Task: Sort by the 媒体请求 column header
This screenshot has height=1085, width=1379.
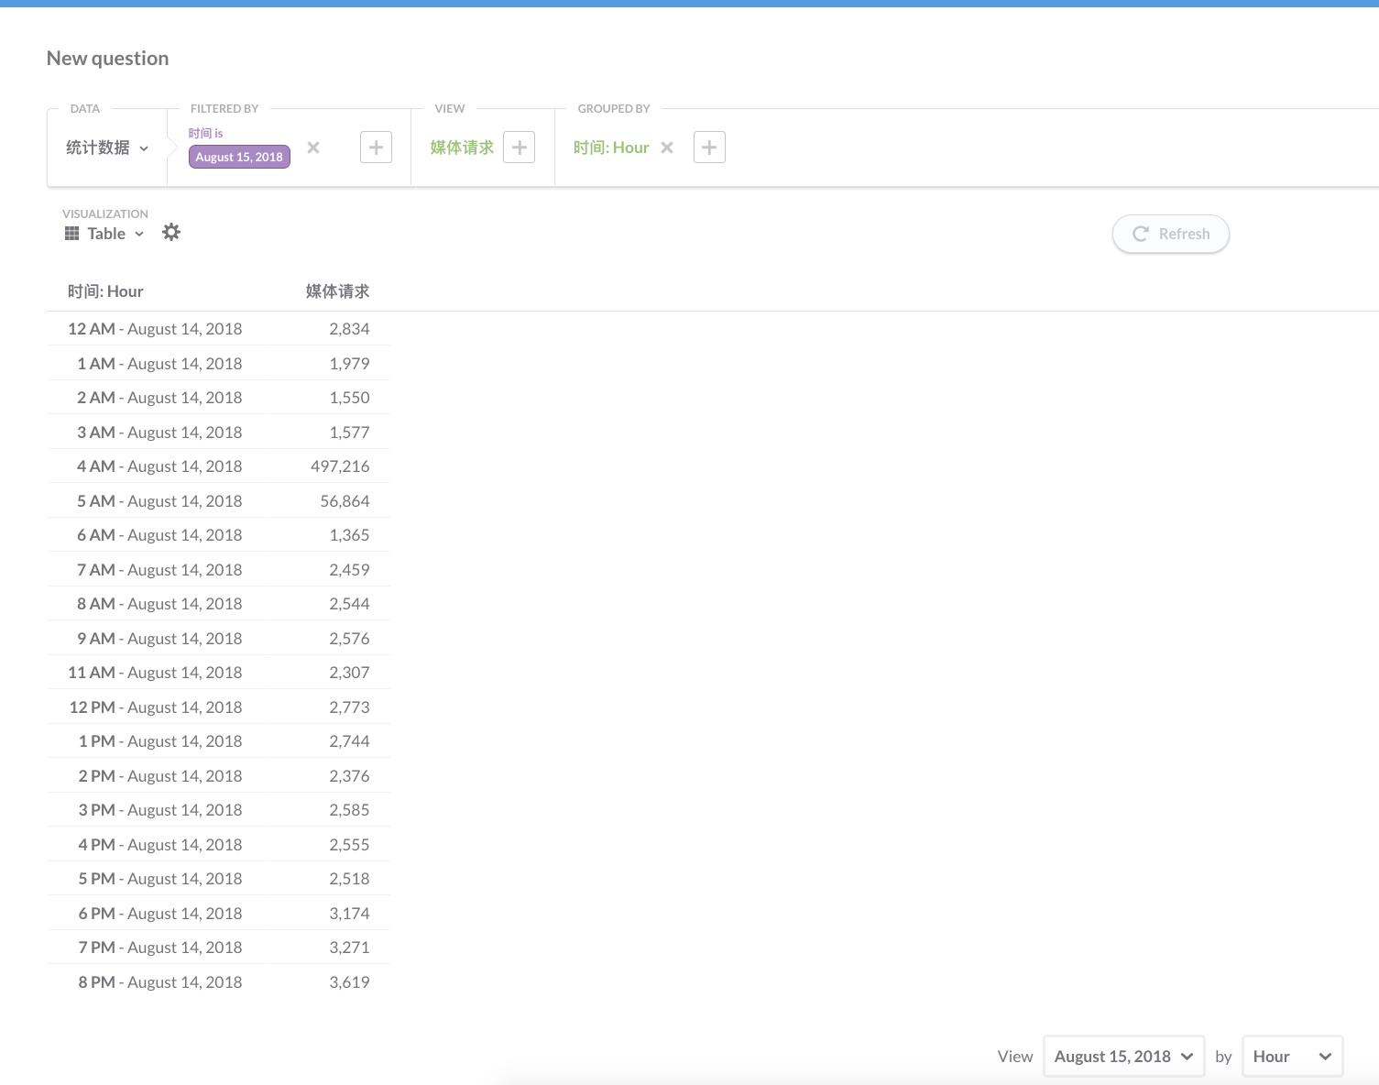Action: click(334, 290)
